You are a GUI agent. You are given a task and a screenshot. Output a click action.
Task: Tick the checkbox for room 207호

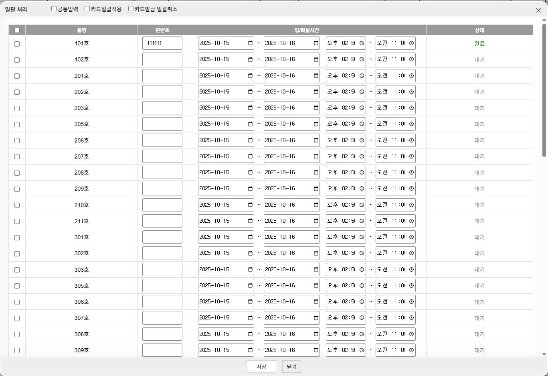[x=17, y=157]
